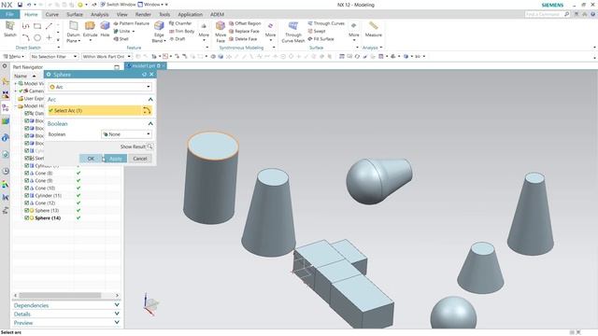Screen dimensions: 598x336
Task: Click Apply in the Sphere dialog
Action: (x=116, y=159)
